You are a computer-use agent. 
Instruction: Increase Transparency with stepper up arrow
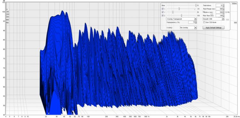[x=196, y=21]
